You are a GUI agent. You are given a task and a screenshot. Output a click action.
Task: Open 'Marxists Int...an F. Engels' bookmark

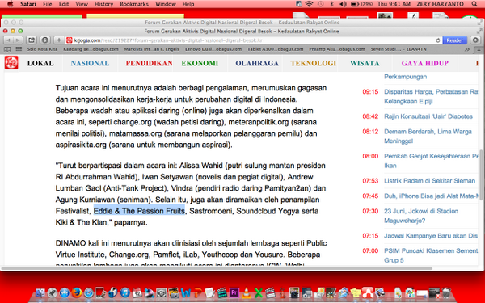pyautogui.click(x=152, y=49)
